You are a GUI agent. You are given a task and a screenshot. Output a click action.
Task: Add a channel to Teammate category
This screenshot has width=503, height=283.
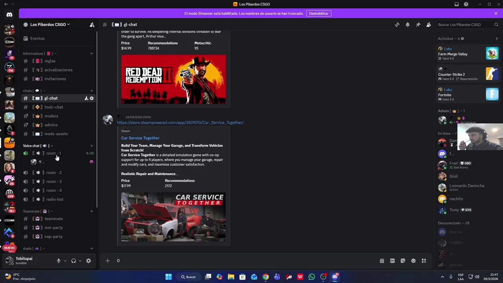[x=92, y=211]
